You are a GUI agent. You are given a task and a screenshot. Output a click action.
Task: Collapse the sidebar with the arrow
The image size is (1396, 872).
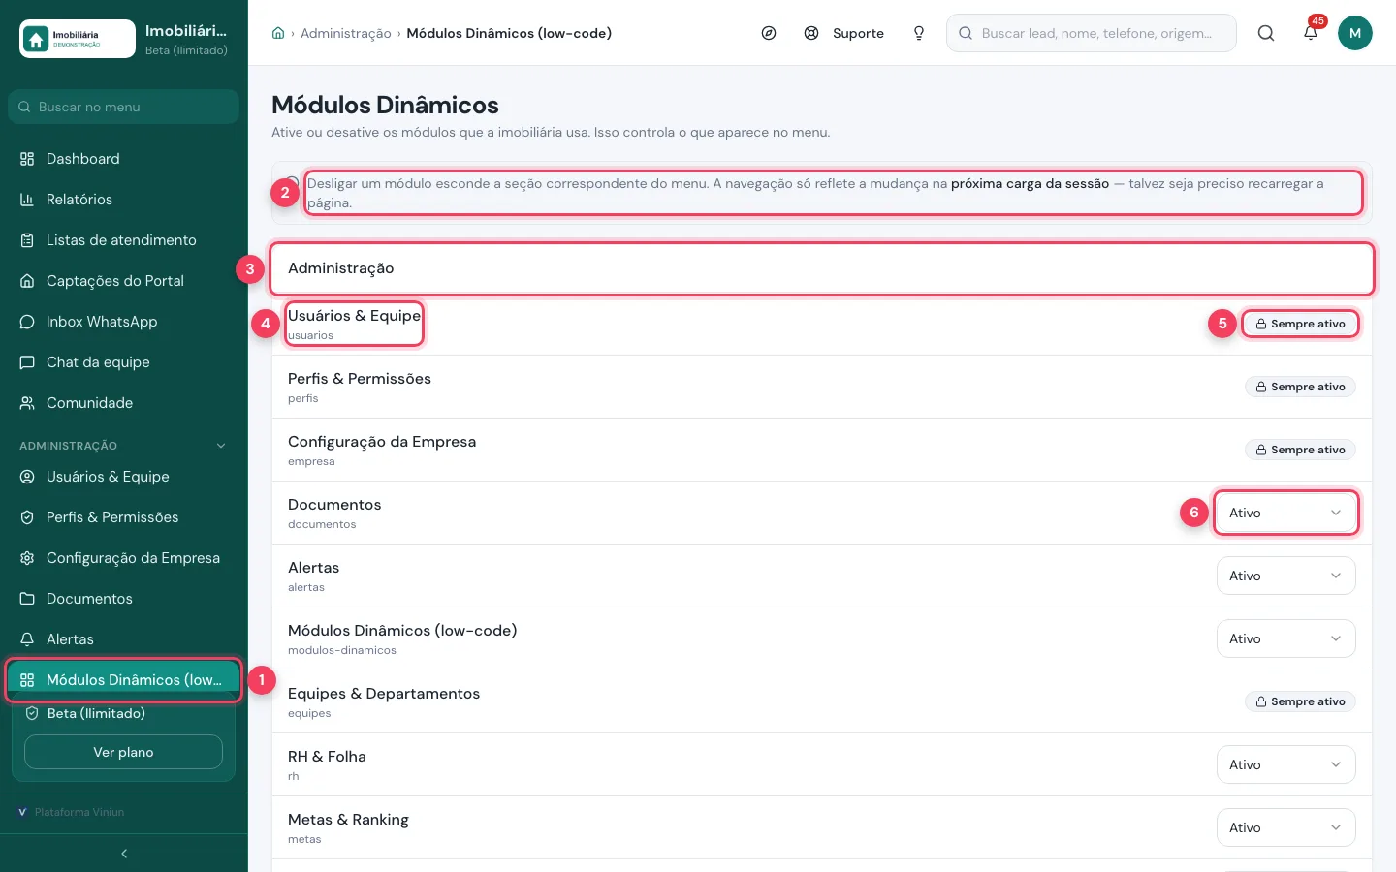tap(124, 854)
